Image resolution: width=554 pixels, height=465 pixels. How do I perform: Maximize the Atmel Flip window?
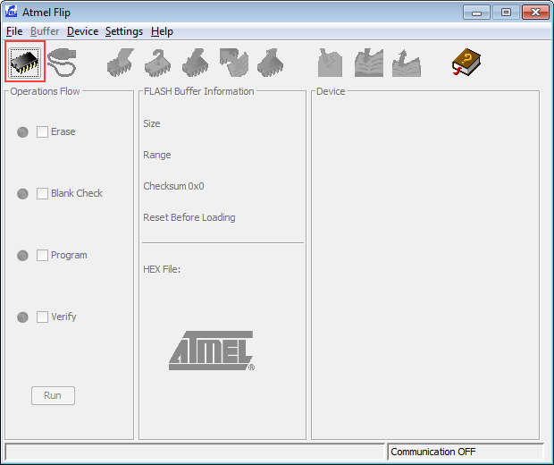[x=506, y=13]
